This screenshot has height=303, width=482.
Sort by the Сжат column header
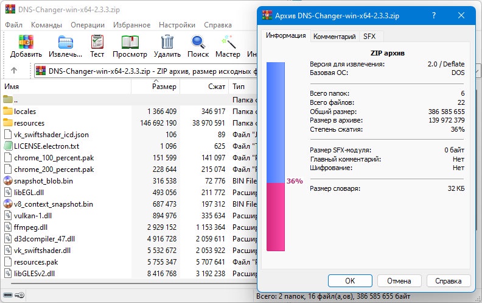tap(204, 87)
